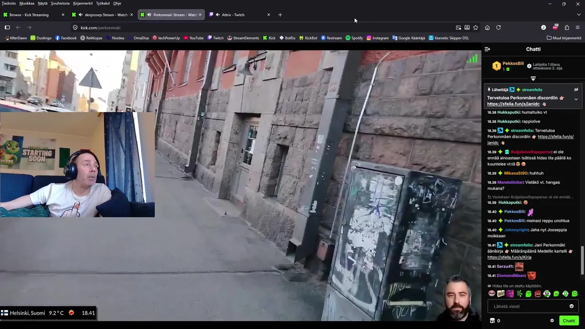
Task: Open Spotify bookmark
Action: point(354,38)
